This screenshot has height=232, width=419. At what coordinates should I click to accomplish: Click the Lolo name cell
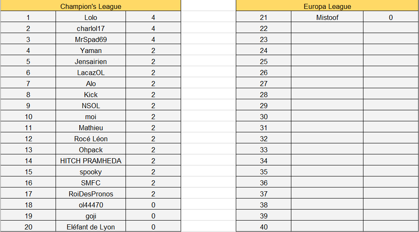coord(91,17)
